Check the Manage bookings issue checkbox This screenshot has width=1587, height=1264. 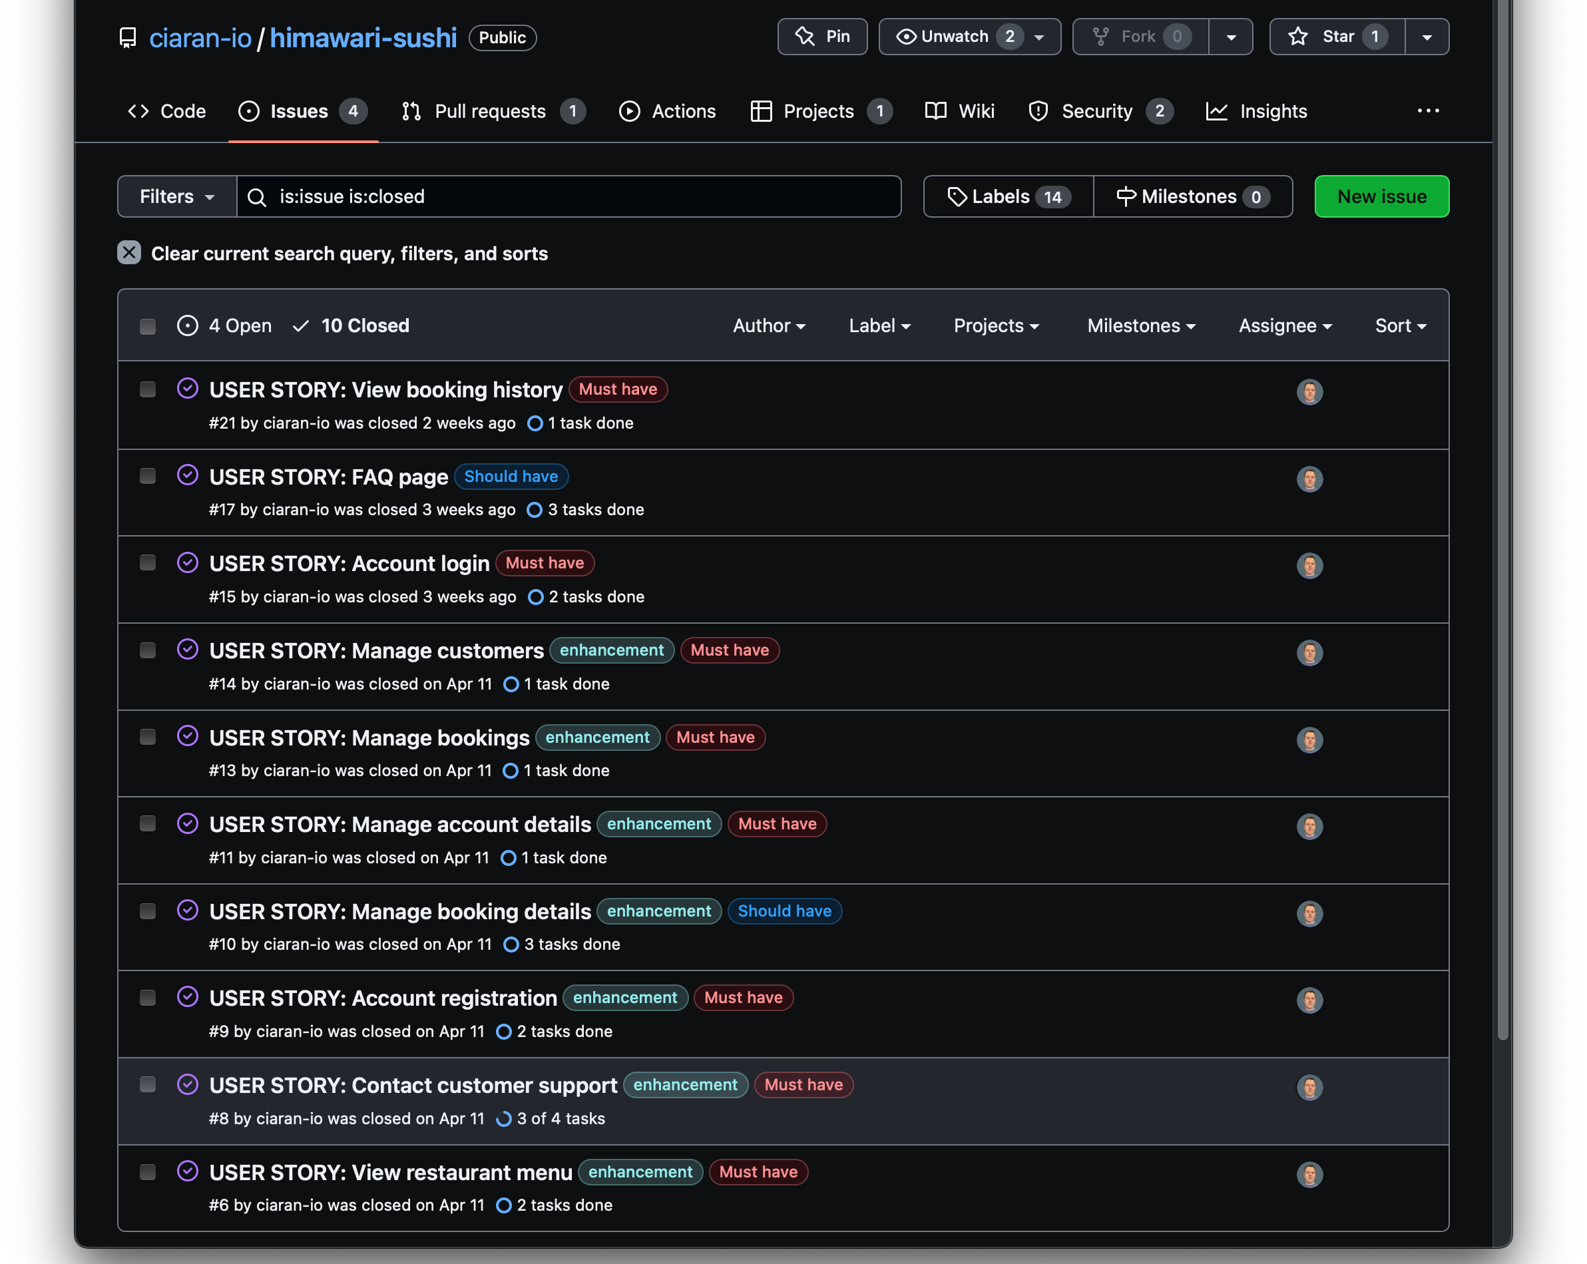148,737
